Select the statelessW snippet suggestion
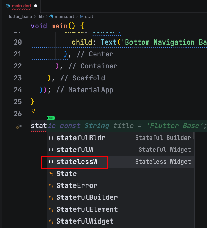 pyautogui.click(x=77, y=162)
